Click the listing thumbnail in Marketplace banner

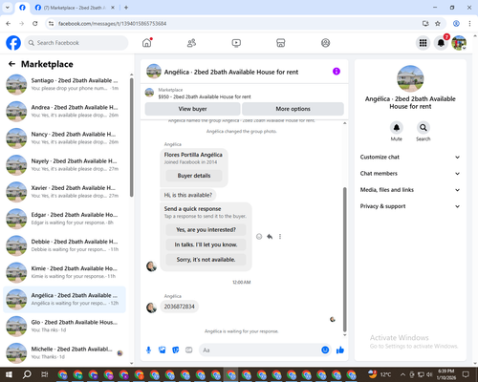pos(149,93)
